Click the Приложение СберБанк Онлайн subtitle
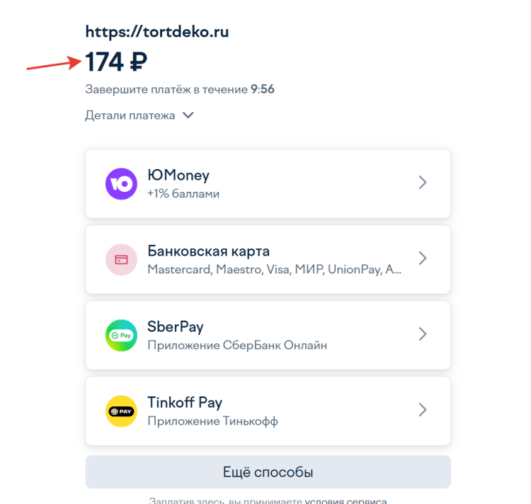The height and width of the screenshot is (504, 531). pos(237,346)
